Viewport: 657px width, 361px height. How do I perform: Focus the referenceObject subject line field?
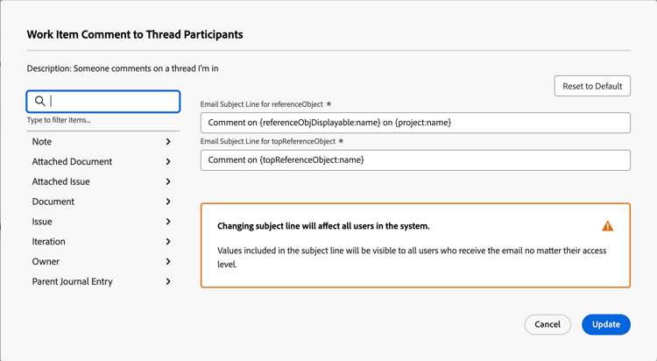415,123
